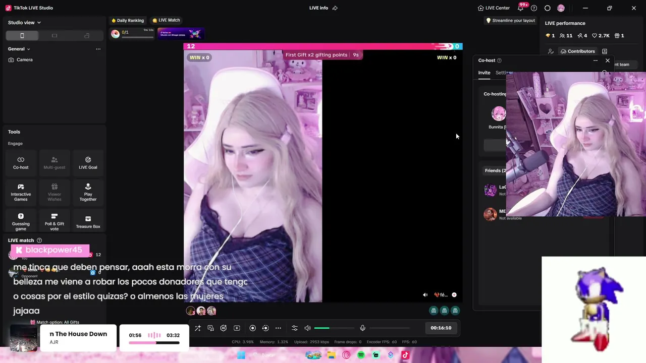Open the viewer growth tab icon
Image resolution: width=646 pixels, height=363 pixels.
pos(551,51)
